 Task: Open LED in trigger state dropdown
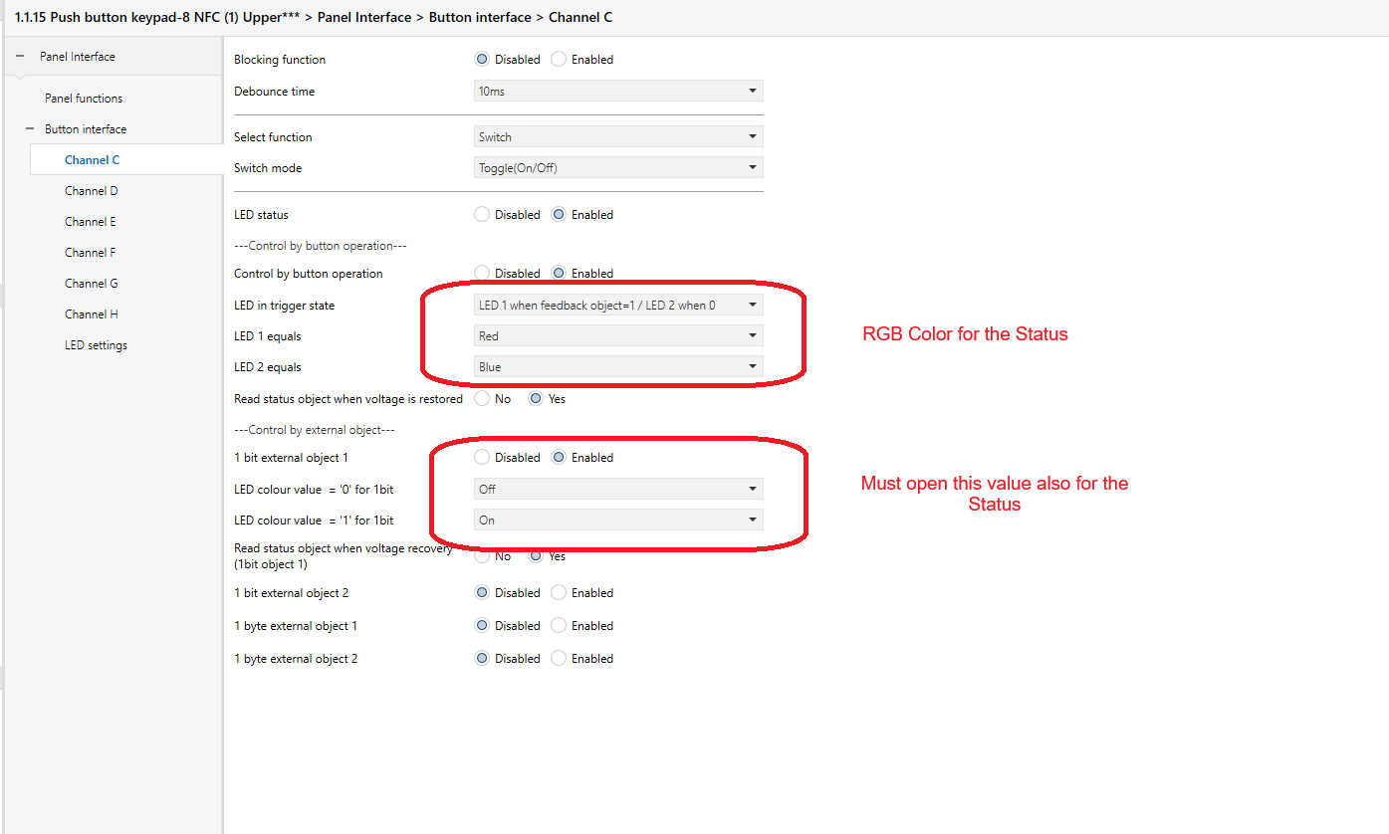[618, 306]
